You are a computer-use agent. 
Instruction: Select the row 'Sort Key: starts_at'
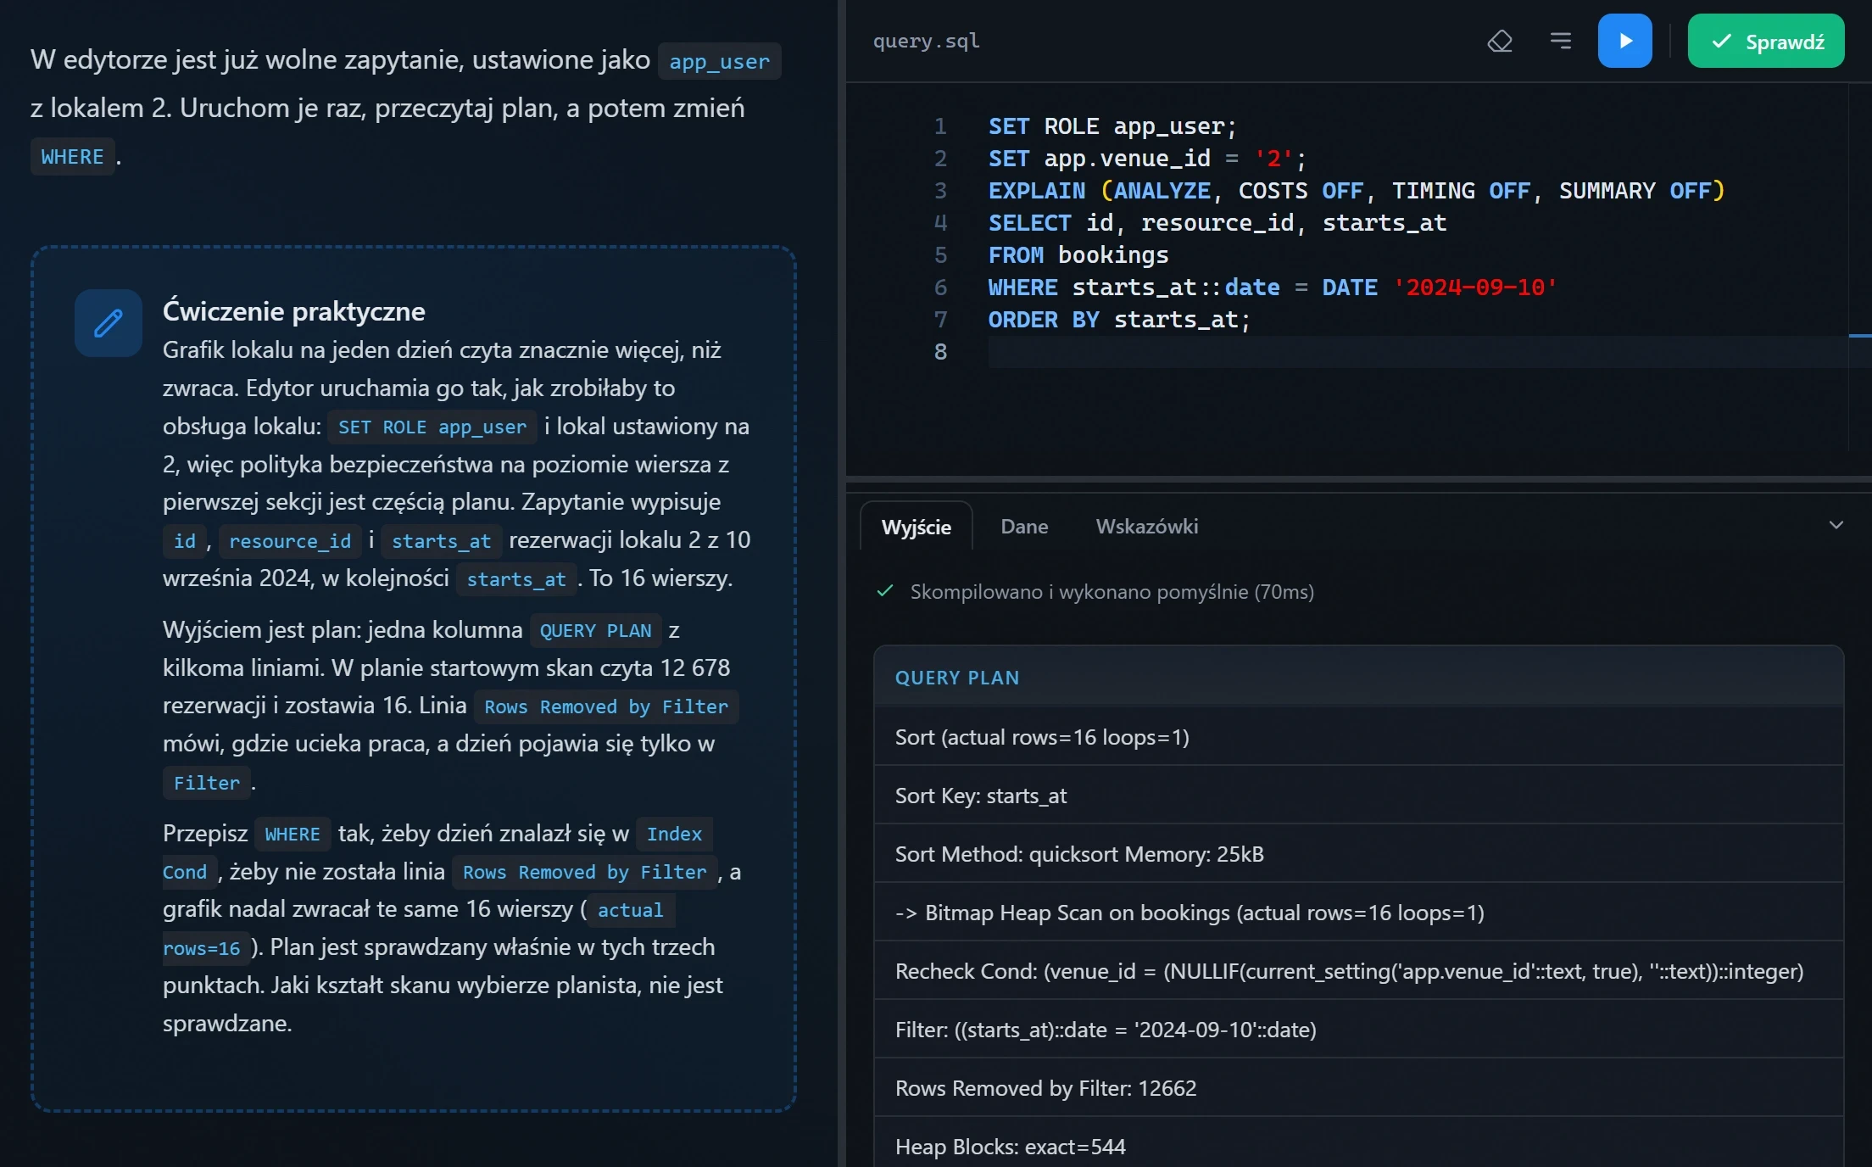coord(1358,796)
